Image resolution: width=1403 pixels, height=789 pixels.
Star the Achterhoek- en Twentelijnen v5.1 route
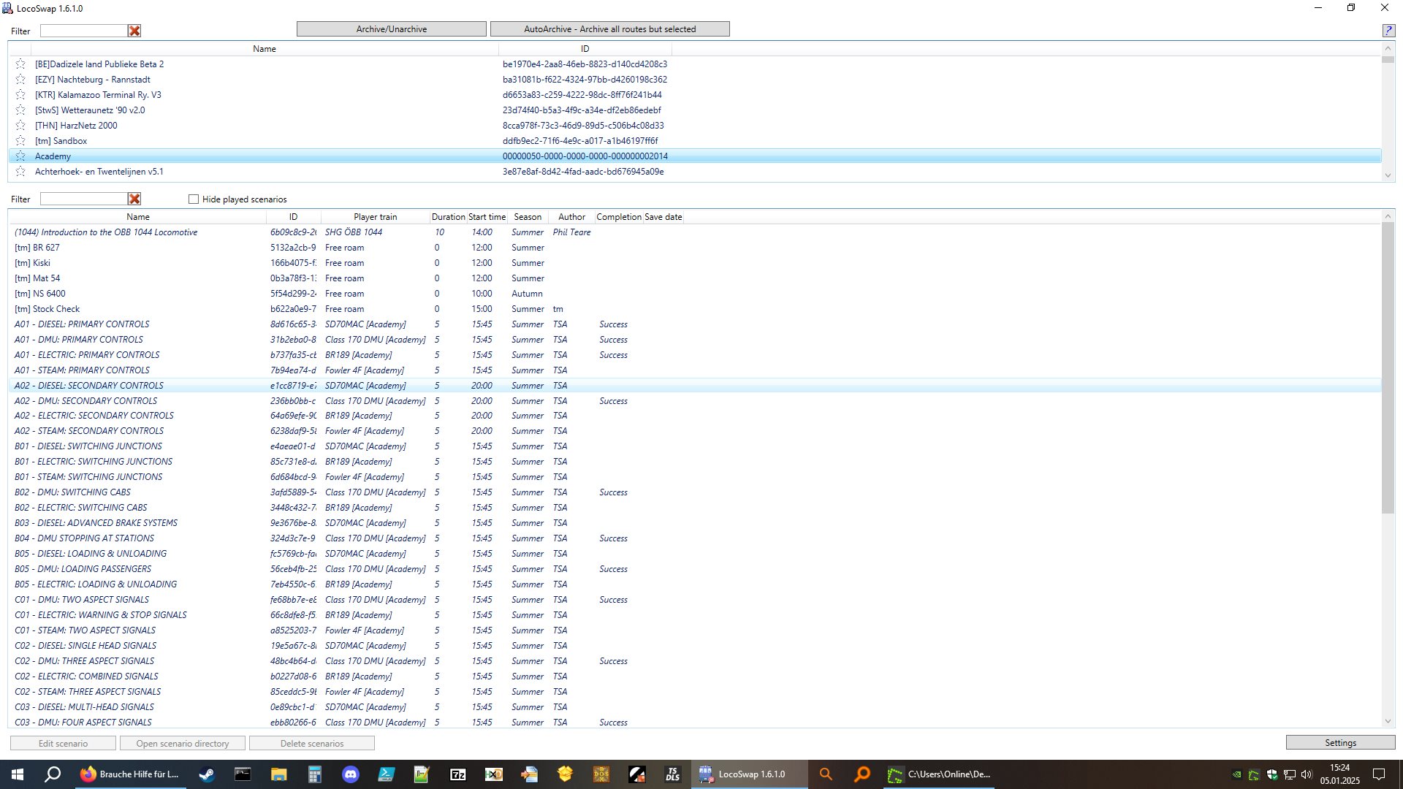[20, 172]
